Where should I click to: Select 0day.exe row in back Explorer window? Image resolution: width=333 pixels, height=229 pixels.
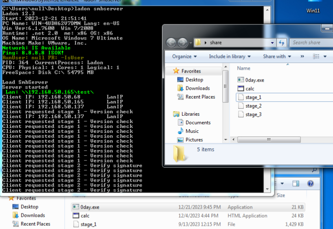click(188, 207)
